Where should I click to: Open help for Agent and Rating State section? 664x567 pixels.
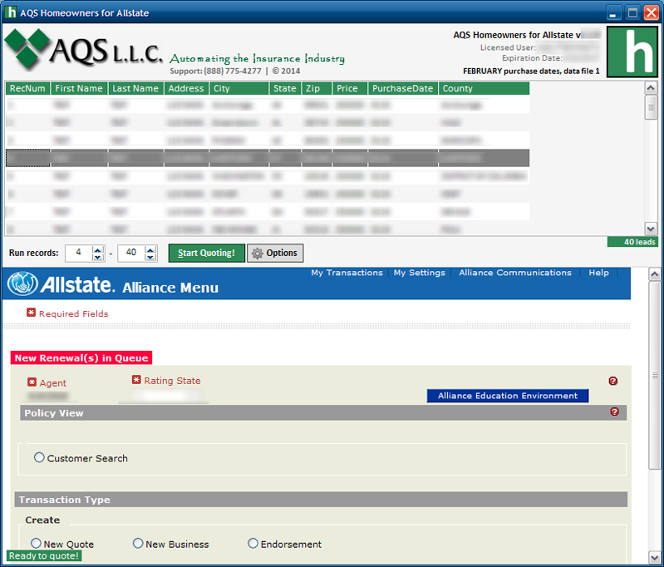(x=612, y=381)
